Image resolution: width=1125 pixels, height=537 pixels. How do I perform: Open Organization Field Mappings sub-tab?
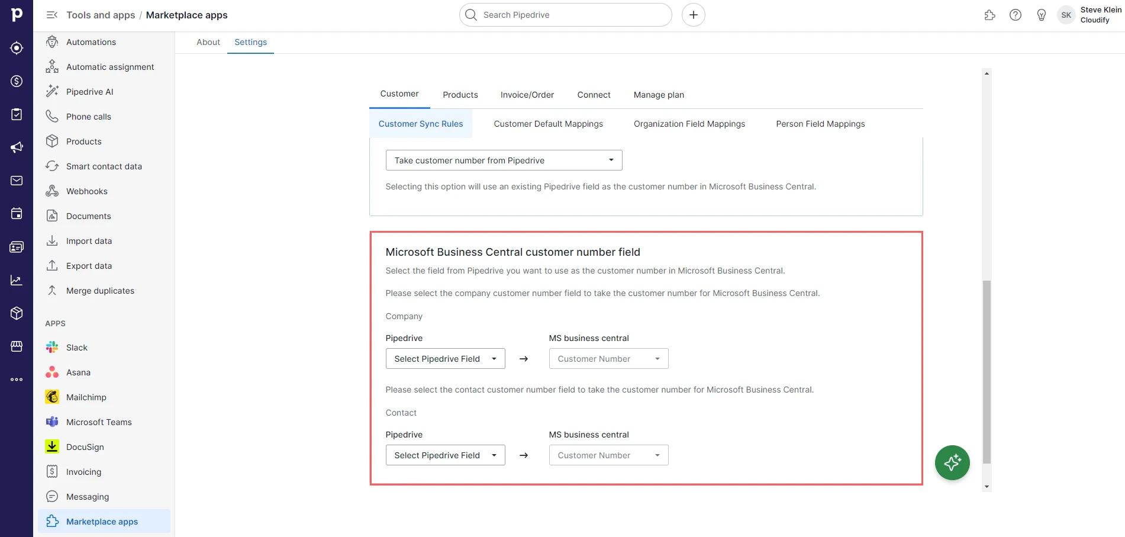[689, 124]
